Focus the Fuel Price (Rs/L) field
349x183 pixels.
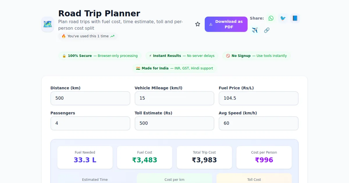click(x=258, y=98)
